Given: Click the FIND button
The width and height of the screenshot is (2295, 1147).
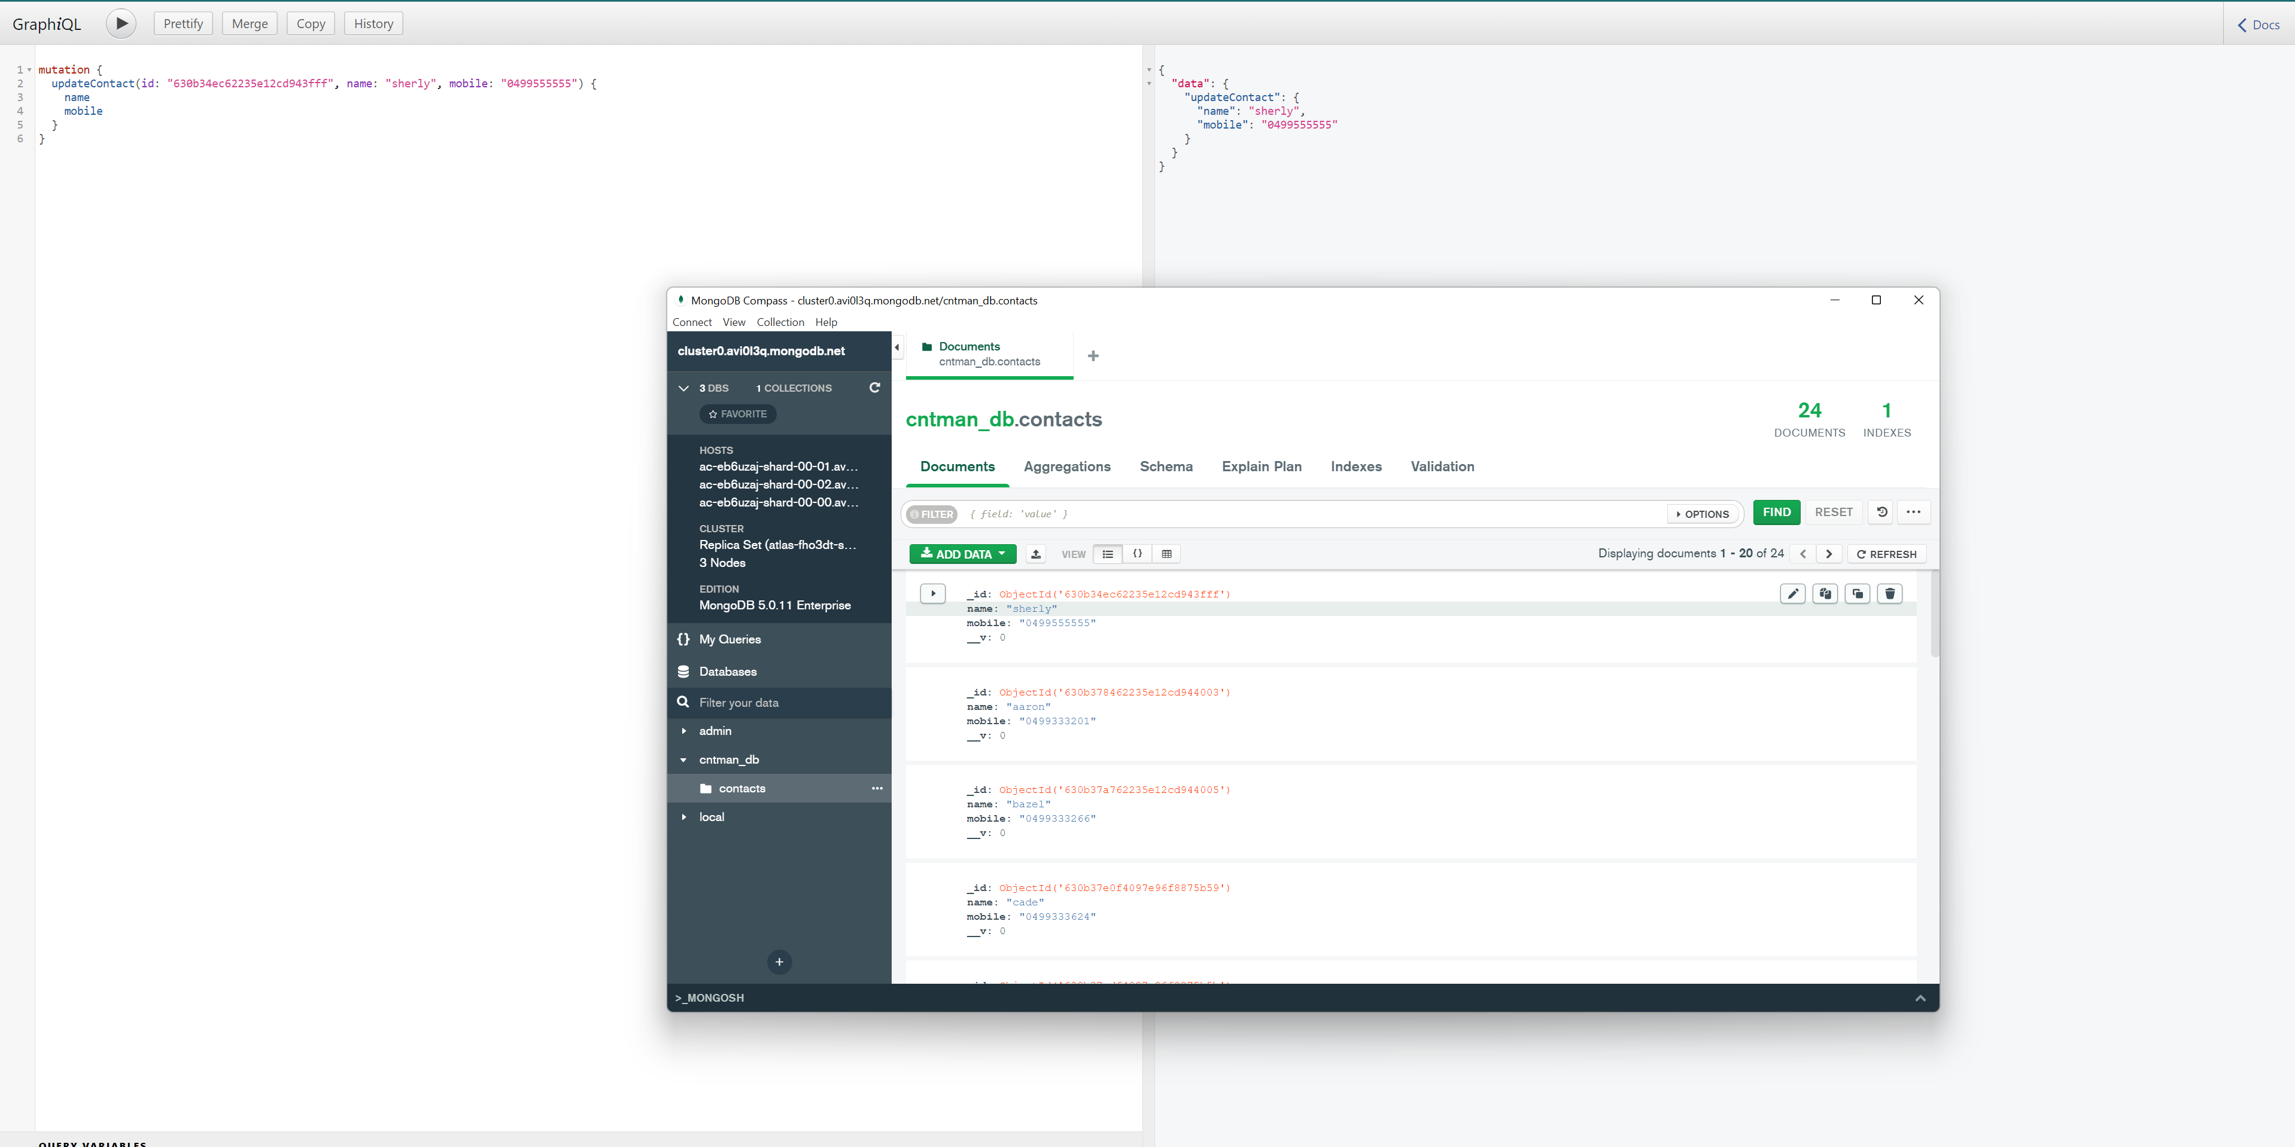Looking at the screenshot, I should pyautogui.click(x=1777, y=512).
